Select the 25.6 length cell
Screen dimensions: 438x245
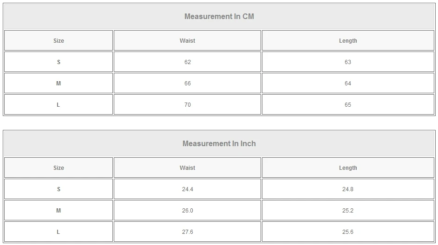point(348,232)
